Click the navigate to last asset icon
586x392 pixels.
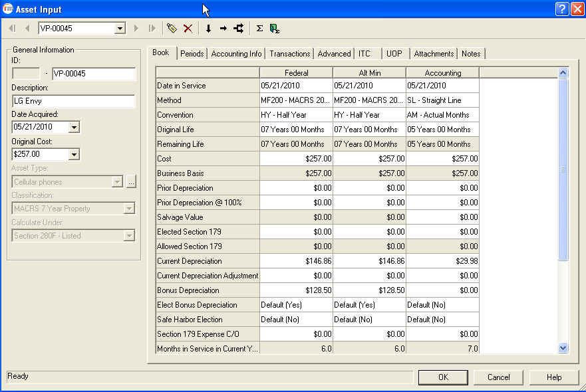point(150,28)
